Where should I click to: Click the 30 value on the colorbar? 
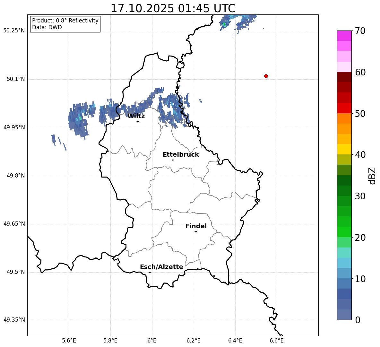click(x=360, y=196)
